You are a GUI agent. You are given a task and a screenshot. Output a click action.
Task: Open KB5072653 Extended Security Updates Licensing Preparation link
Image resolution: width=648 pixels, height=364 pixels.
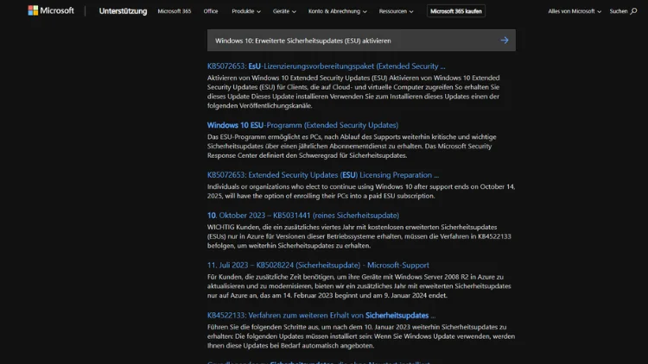pyautogui.click(x=323, y=175)
